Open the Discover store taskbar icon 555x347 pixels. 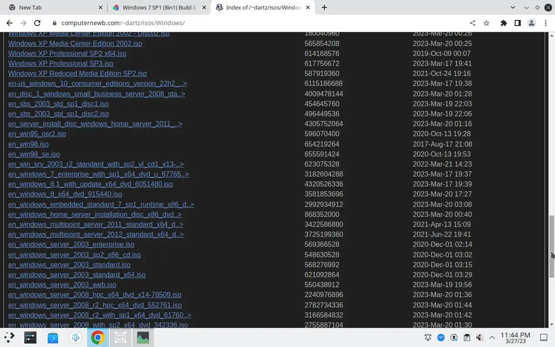[x=53, y=337]
